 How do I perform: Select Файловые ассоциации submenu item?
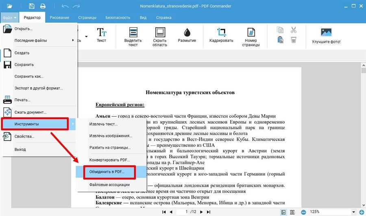click(111, 185)
